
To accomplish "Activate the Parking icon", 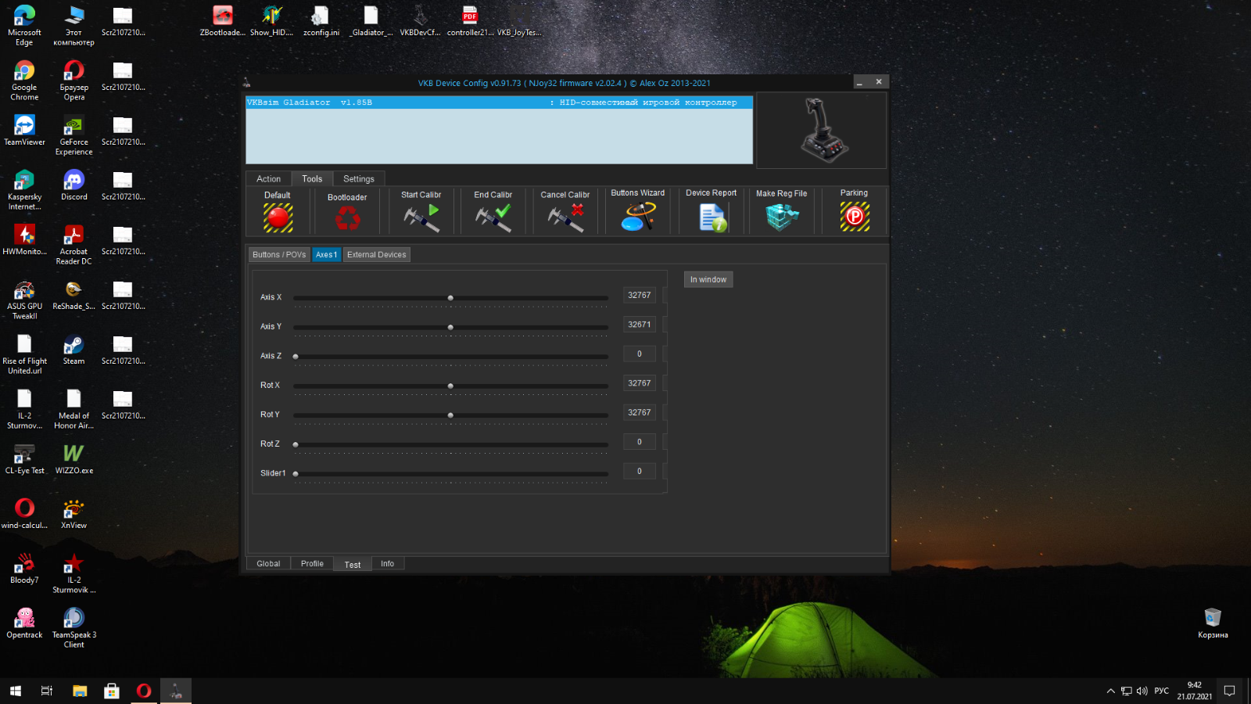I will [x=855, y=217].
